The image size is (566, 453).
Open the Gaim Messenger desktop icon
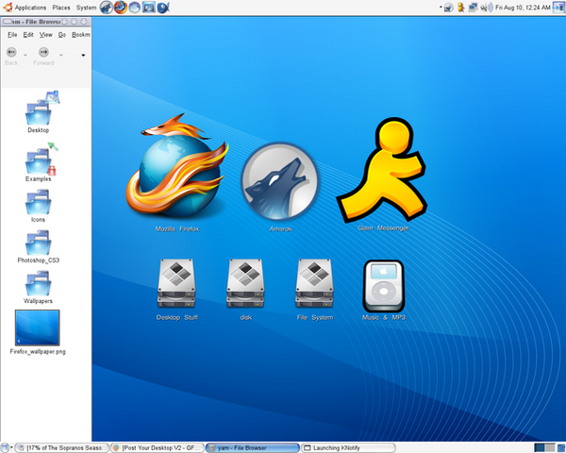point(383,169)
